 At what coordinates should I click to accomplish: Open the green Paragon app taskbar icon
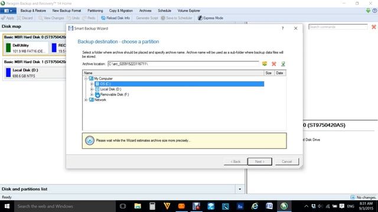pos(284,206)
